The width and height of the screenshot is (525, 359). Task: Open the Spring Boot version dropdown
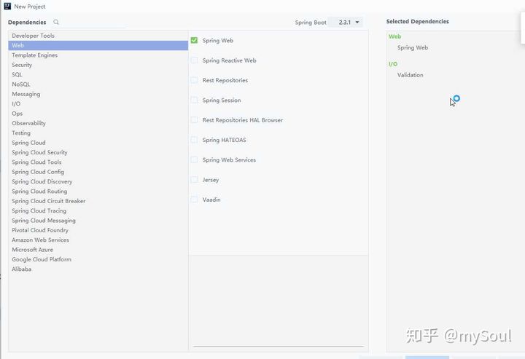pos(346,23)
